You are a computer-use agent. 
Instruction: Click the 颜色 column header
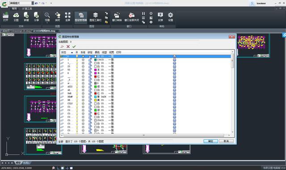97,53
